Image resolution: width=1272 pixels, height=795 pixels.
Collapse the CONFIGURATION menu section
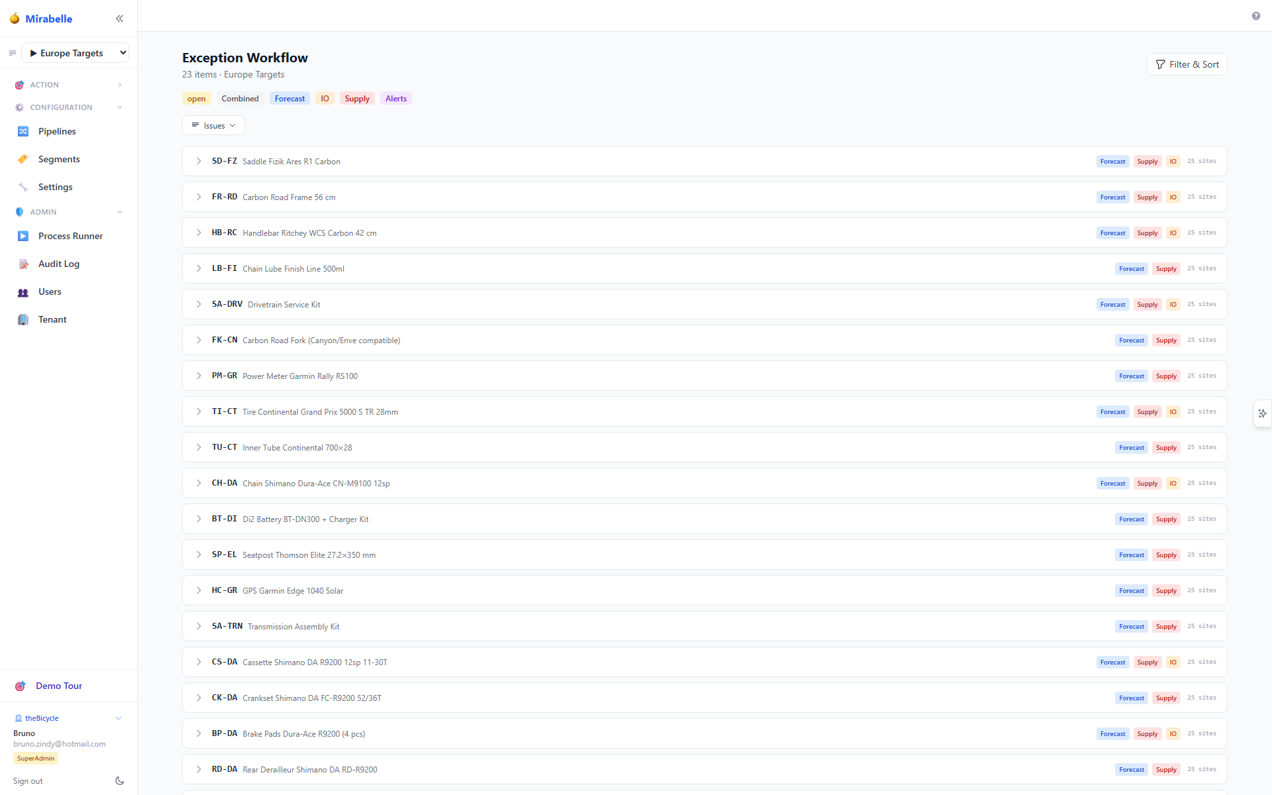point(69,107)
